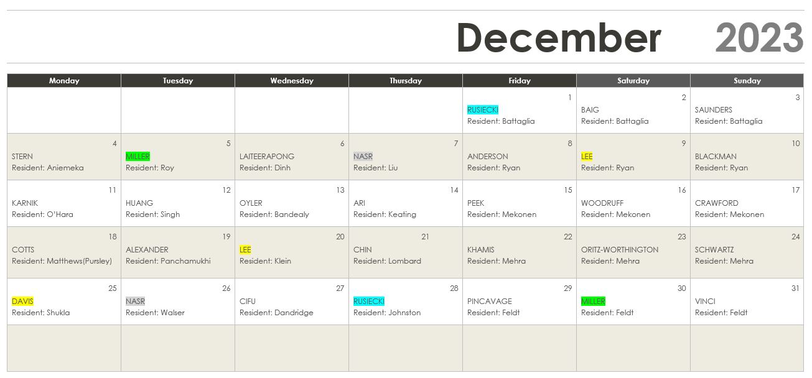The width and height of the screenshot is (812, 378).
Task: Click the cyan RUSIECKI entry on December 1
Action: (483, 110)
